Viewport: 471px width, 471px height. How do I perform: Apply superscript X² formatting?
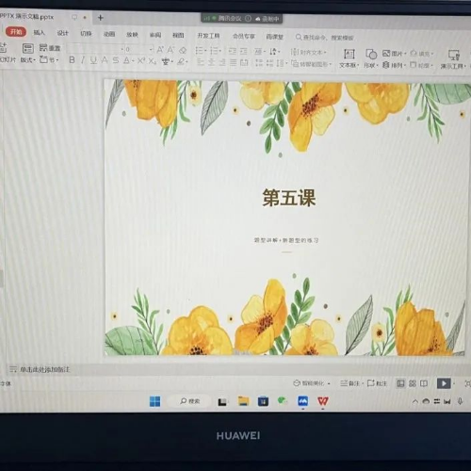pyautogui.click(x=141, y=60)
